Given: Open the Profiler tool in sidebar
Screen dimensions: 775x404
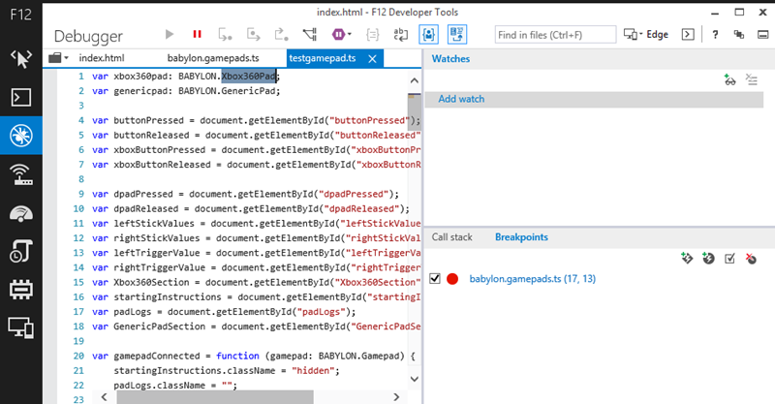Looking at the screenshot, I should pos(20,251).
